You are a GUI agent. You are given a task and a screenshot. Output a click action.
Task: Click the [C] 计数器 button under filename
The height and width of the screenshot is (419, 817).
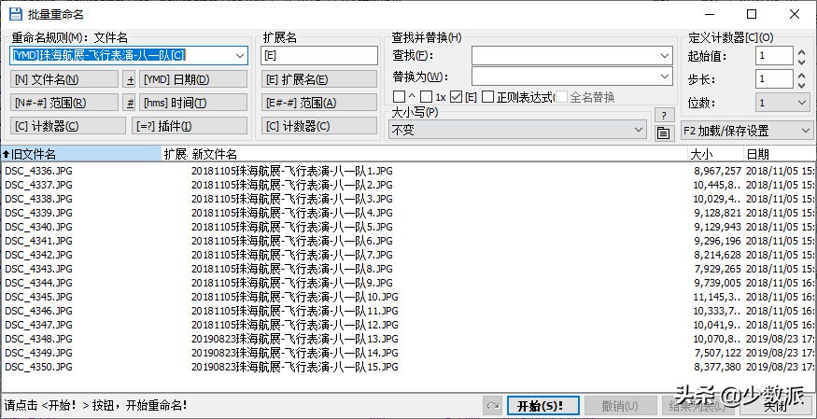pyautogui.click(x=68, y=125)
